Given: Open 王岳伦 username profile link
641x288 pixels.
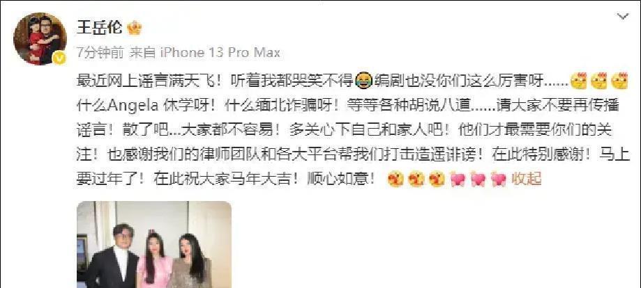Looking at the screenshot, I should (x=99, y=28).
